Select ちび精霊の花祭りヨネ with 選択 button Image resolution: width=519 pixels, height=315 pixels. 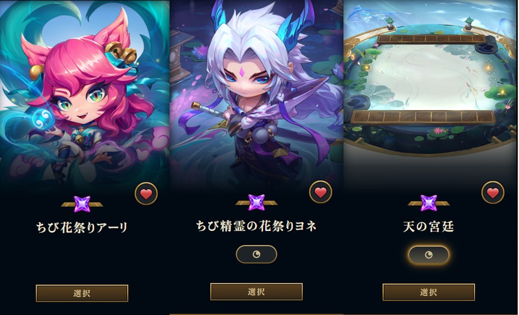[256, 292]
